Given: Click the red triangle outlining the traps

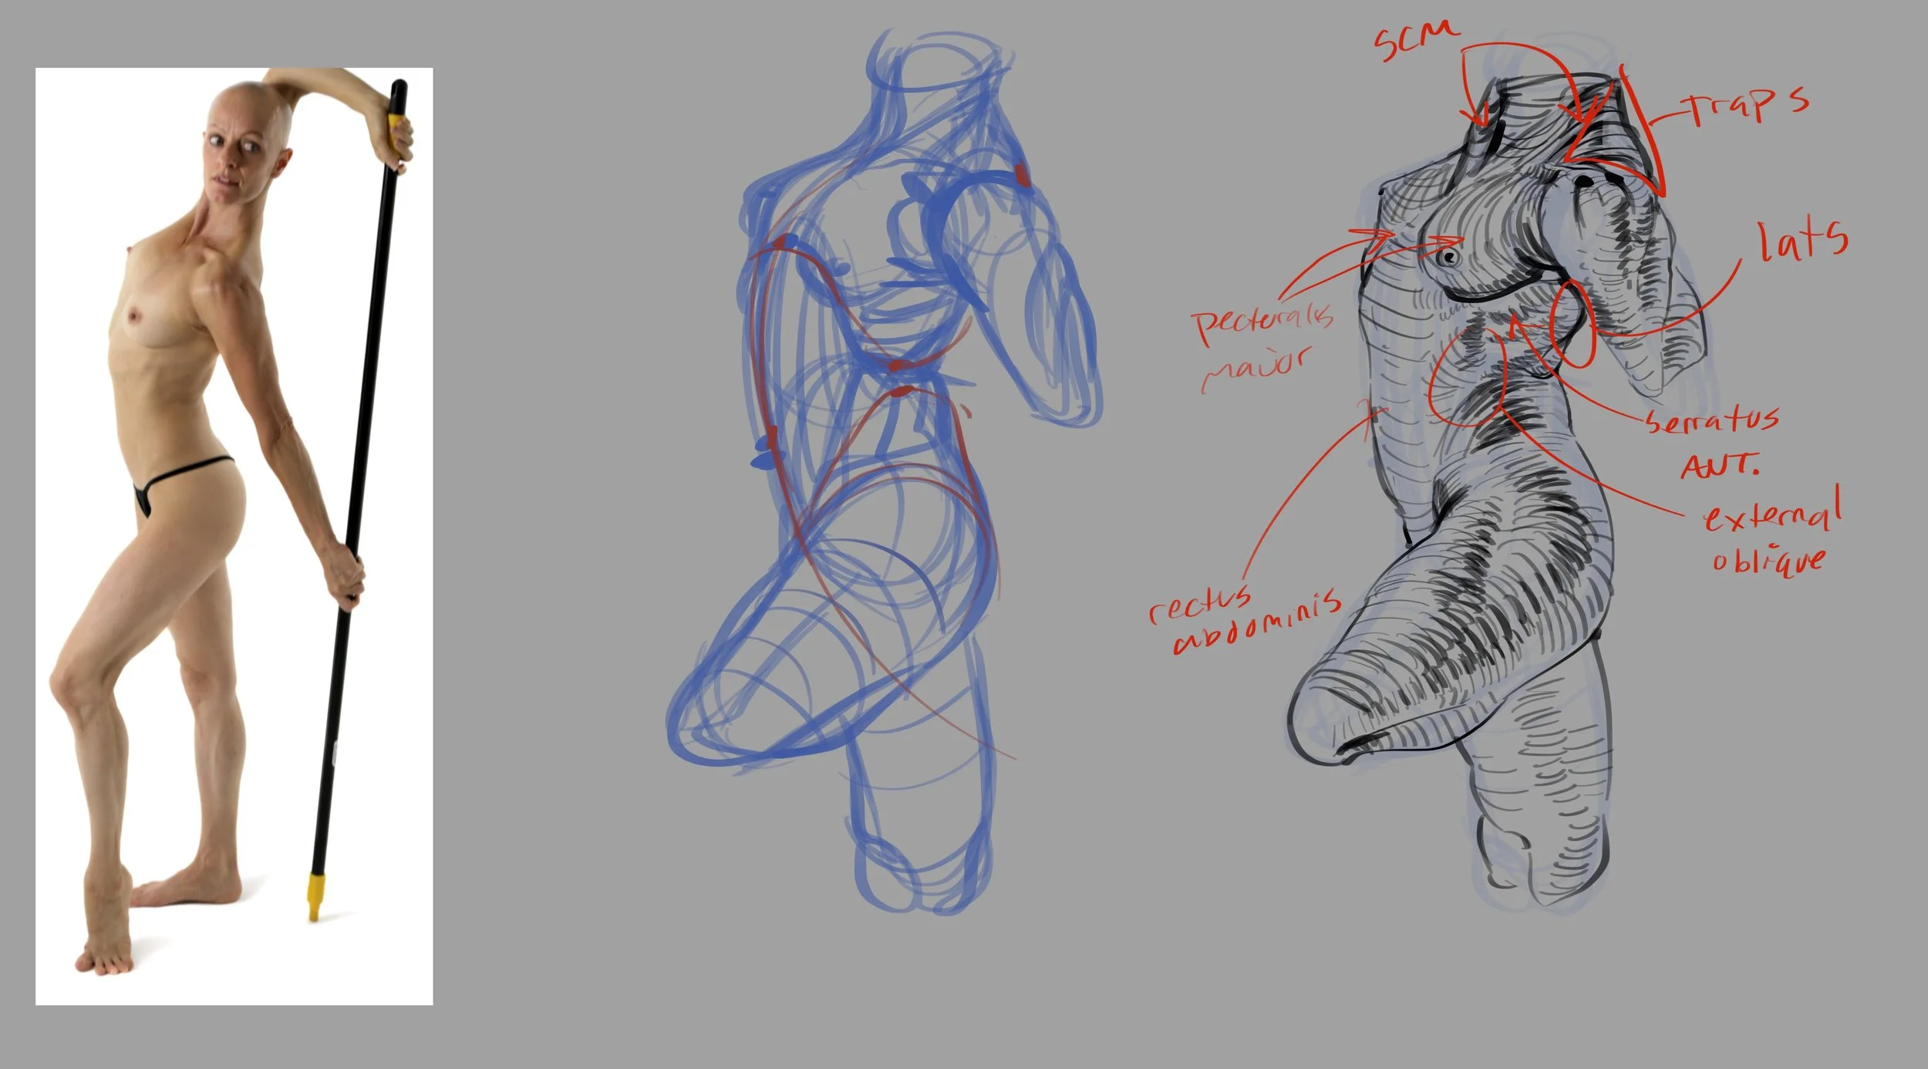Looking at the screenshot, I should click(x=1616, y=139).
